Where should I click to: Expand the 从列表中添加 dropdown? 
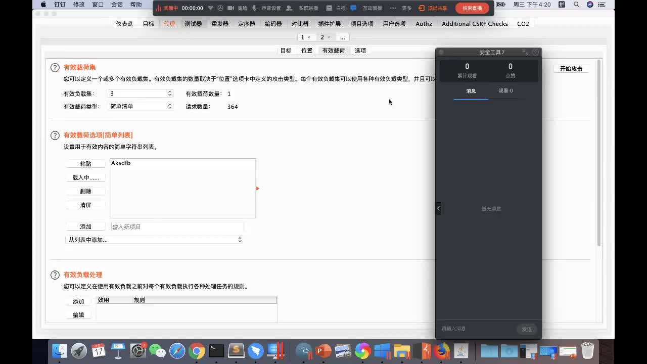tap(155, 240)
